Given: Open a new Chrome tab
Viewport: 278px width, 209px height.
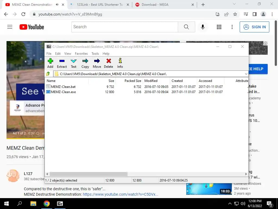Looking at the screenshot, I should (x=203, y=5).
